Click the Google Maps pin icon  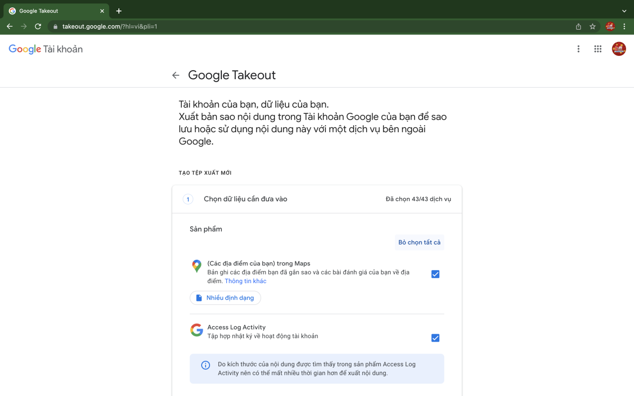[197, 266]
